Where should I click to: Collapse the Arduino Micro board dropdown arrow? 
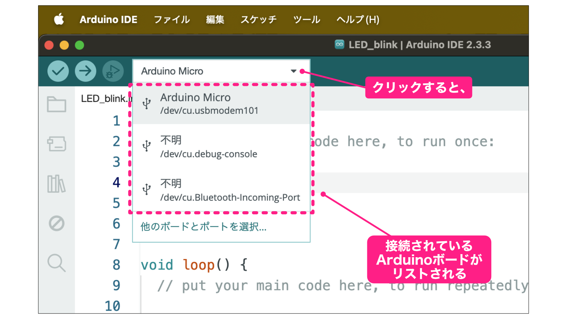pos(294,71)
